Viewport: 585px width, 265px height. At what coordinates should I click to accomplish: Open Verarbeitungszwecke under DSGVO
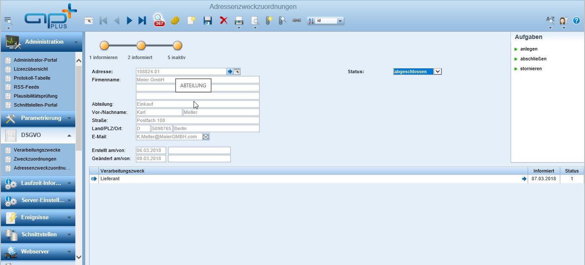37,150
